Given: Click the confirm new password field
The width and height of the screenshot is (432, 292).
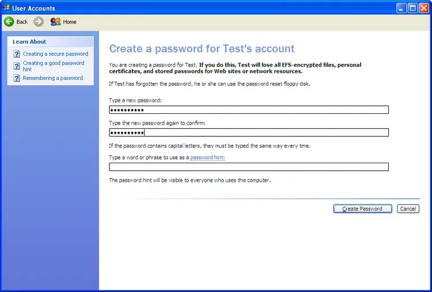Looking at the screenshot, I should tap(248, 132).
